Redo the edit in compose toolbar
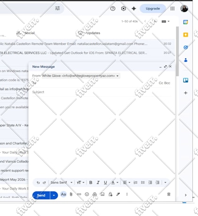The width and height of the screenshot is (198, 216). tap(44, 183)
